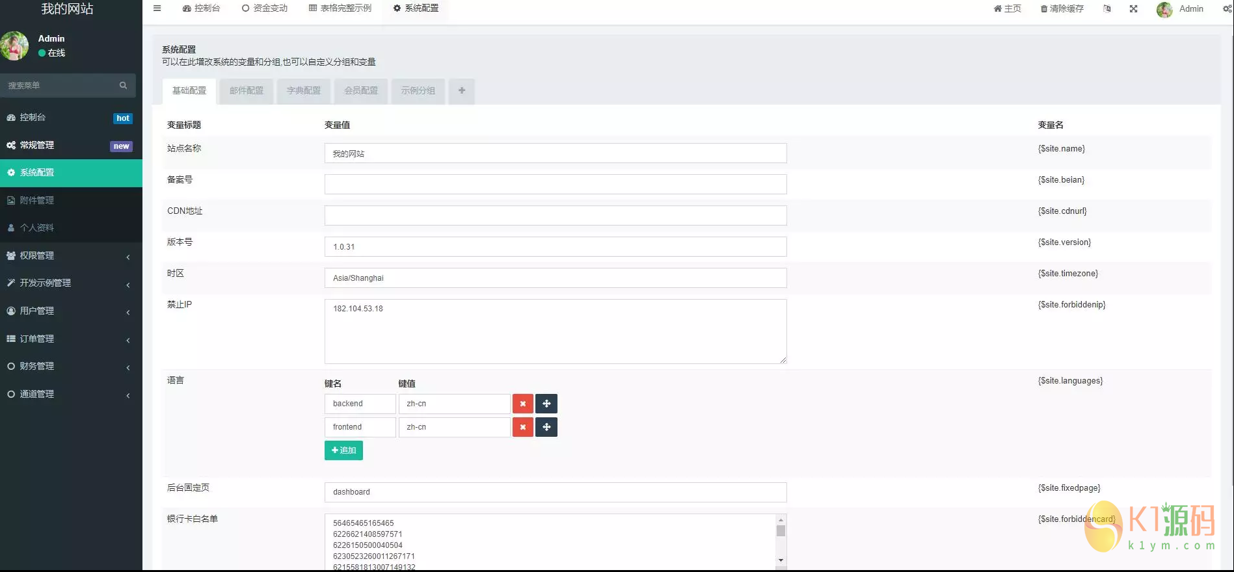Toggle the sidebar with the hamburger icon
Image resolution: width=1234 pixels, height=572 pixels.
(x=157, y=8)
